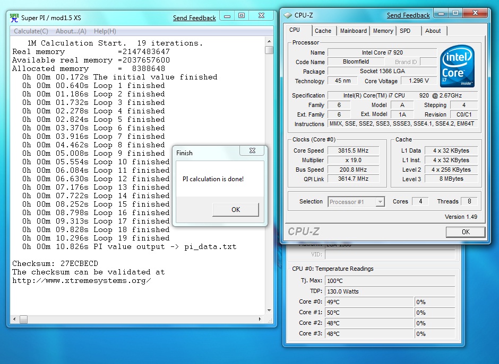Click the Level 2 cache value 4 x 256 KBytes

451,170
